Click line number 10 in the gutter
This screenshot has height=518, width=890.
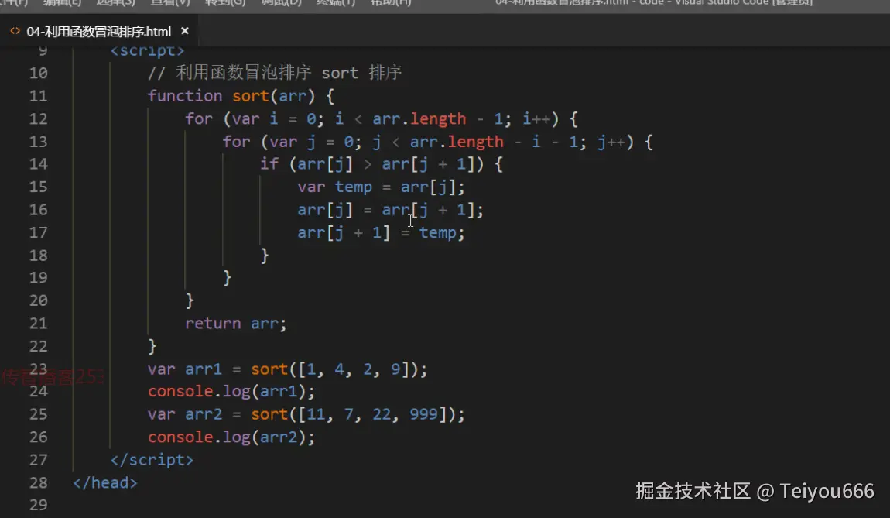(38, 74)
